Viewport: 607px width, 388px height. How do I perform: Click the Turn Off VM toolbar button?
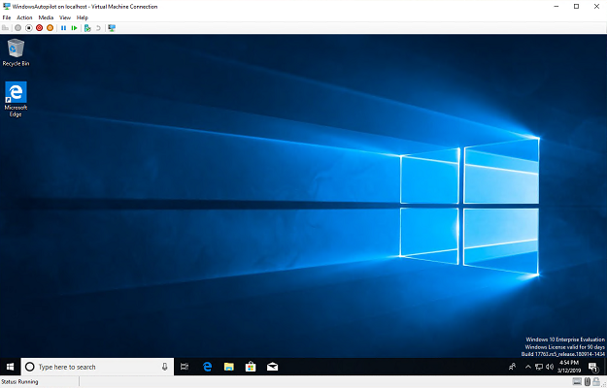[x=28, y=28]
